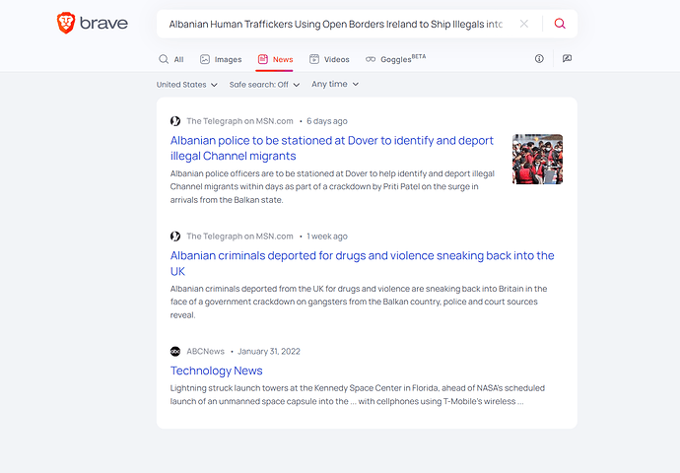
Task: Open the Safe search: Off dropdown
Action: (264, 85)
